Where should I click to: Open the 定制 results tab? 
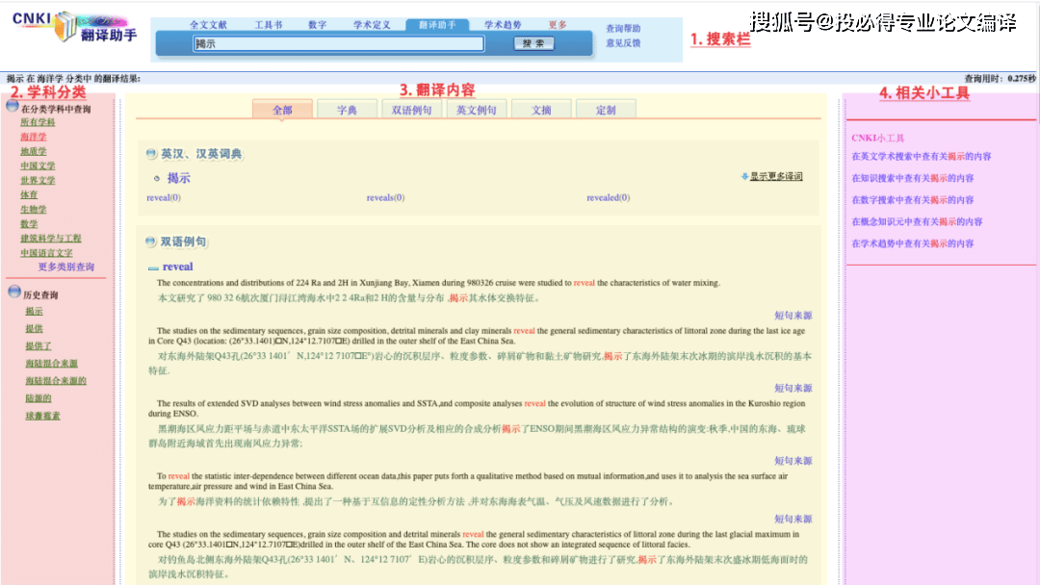click(607, 110)
